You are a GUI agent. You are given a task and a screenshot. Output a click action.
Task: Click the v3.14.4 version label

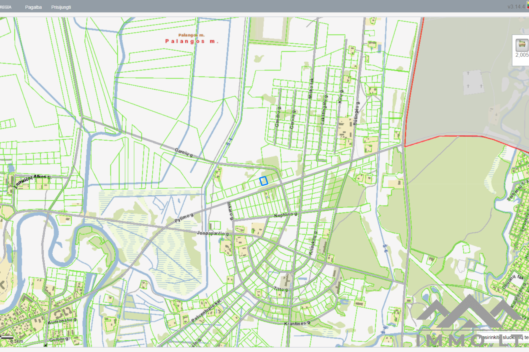click(516, 7)
